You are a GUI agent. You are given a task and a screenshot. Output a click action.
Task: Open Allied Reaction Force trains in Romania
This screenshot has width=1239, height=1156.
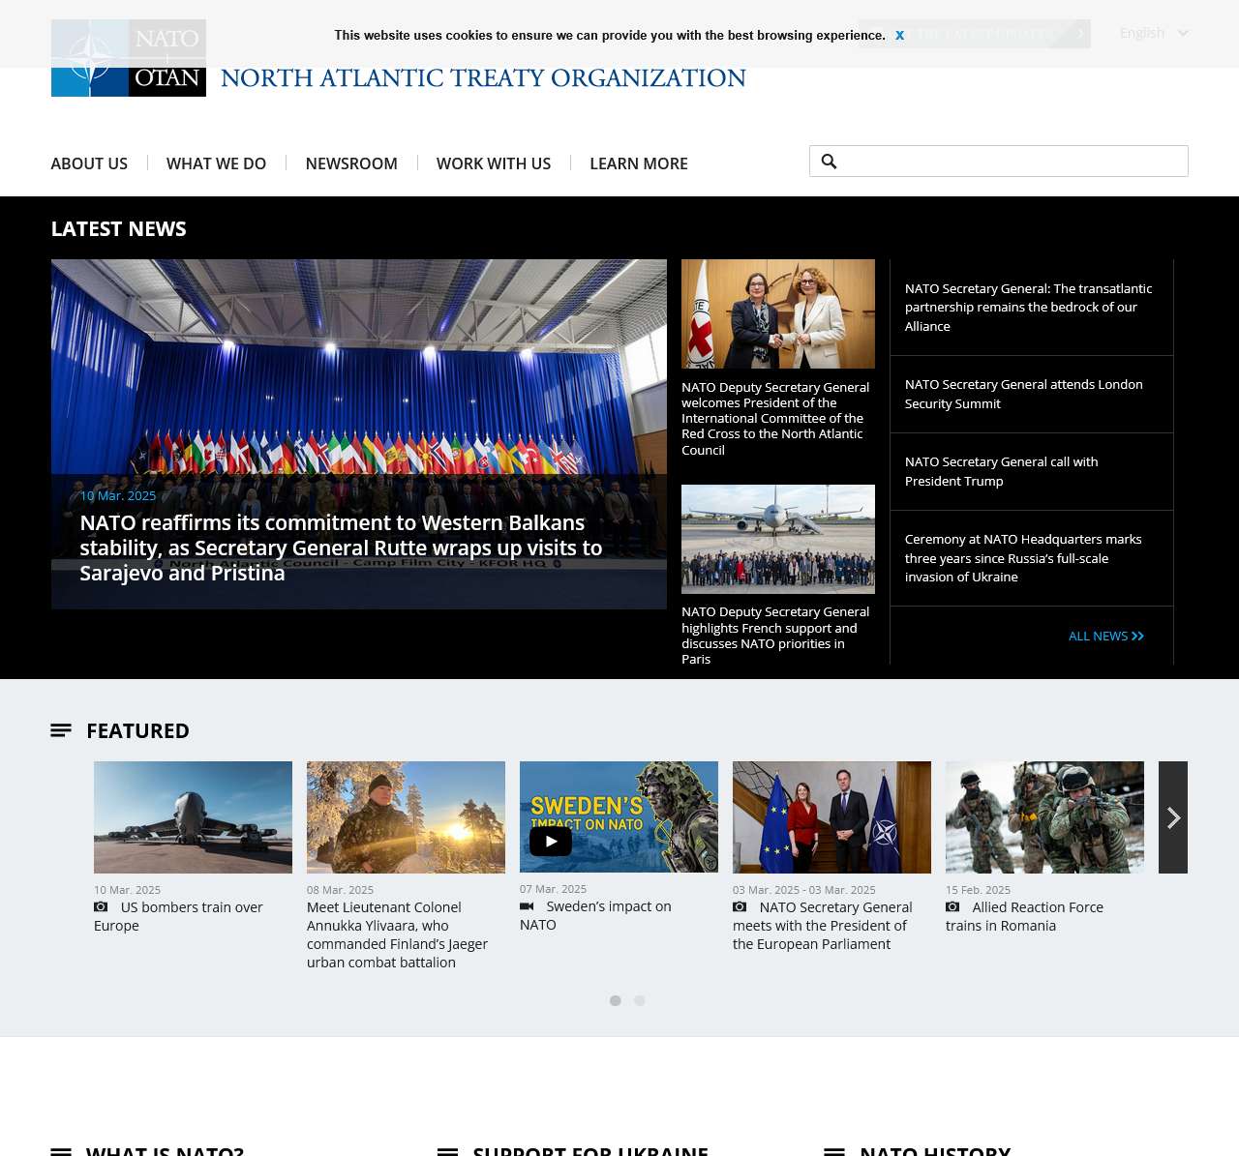point(1024,916)
